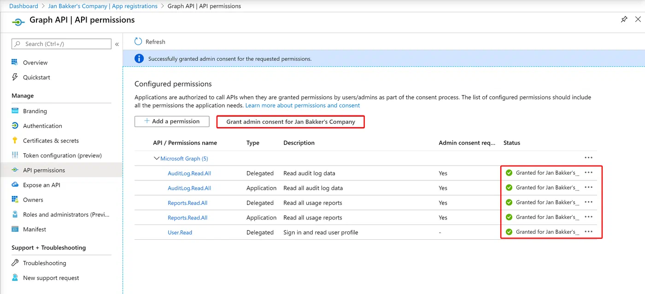Open more options for delegated Reports.Read.All row

588,202
